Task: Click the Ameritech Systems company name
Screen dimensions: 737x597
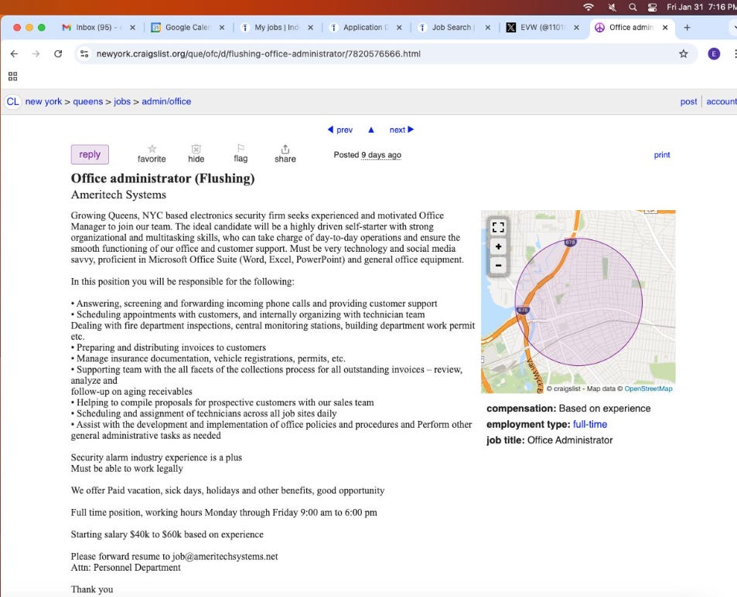Action: tap(118, 195)
